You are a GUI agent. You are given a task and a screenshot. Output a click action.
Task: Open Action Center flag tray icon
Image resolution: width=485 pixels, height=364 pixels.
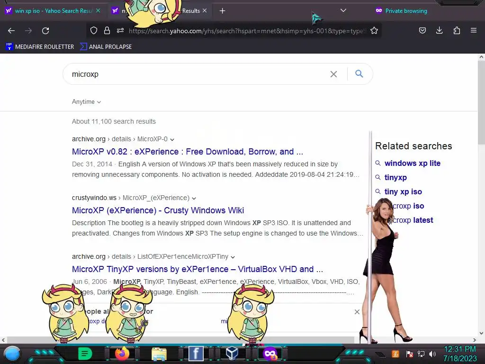(410, 354)
